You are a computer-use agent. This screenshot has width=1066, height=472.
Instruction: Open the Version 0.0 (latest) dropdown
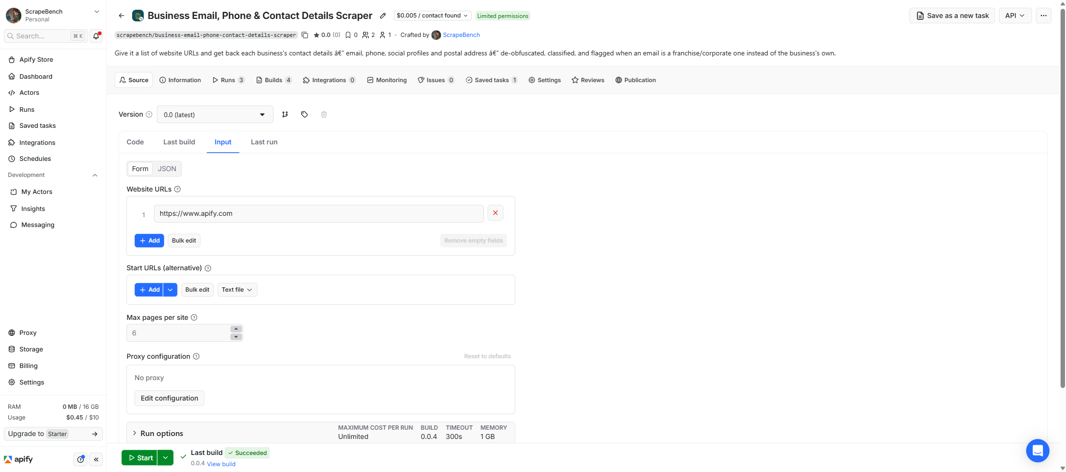click(x=215, y=115)
